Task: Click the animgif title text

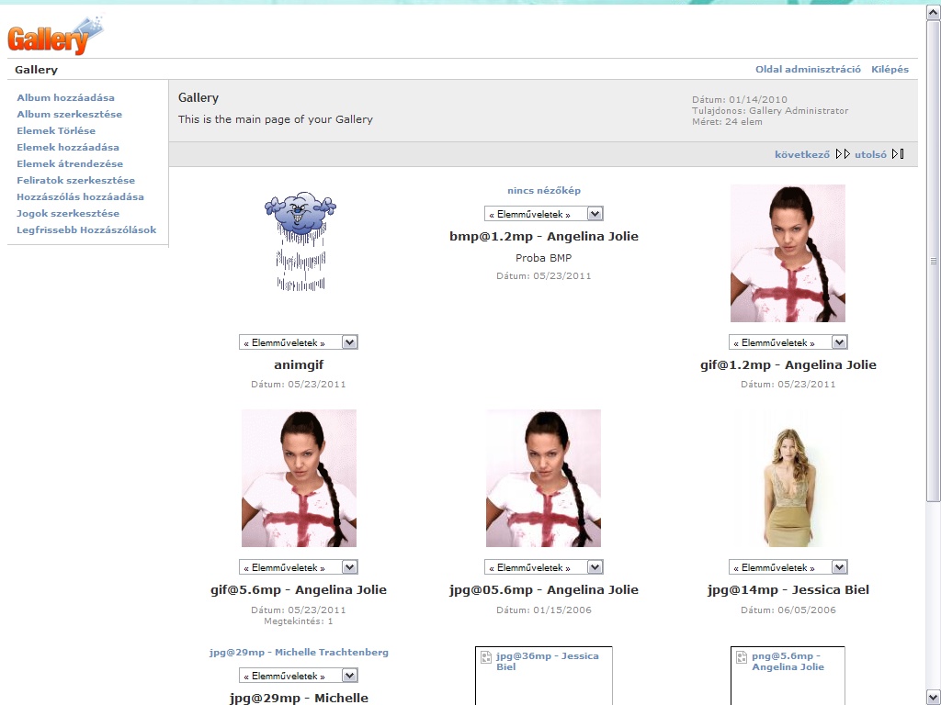Action: (299, 364)
